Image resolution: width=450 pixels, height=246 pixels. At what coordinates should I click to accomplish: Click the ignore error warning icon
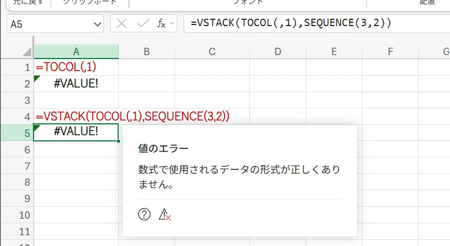coord(165,214)
